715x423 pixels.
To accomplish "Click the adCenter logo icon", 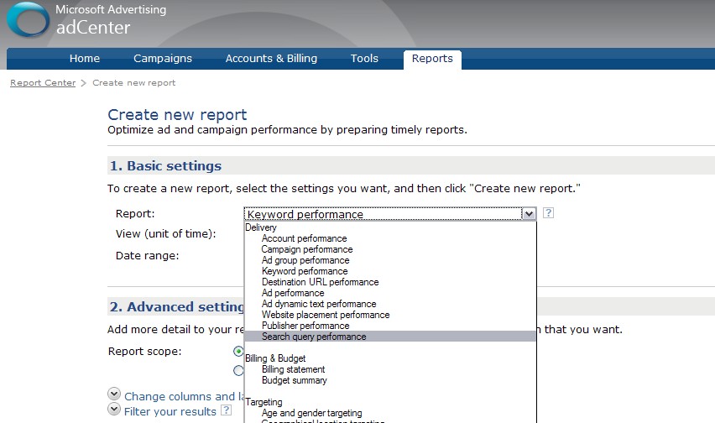I will point(29,20).
